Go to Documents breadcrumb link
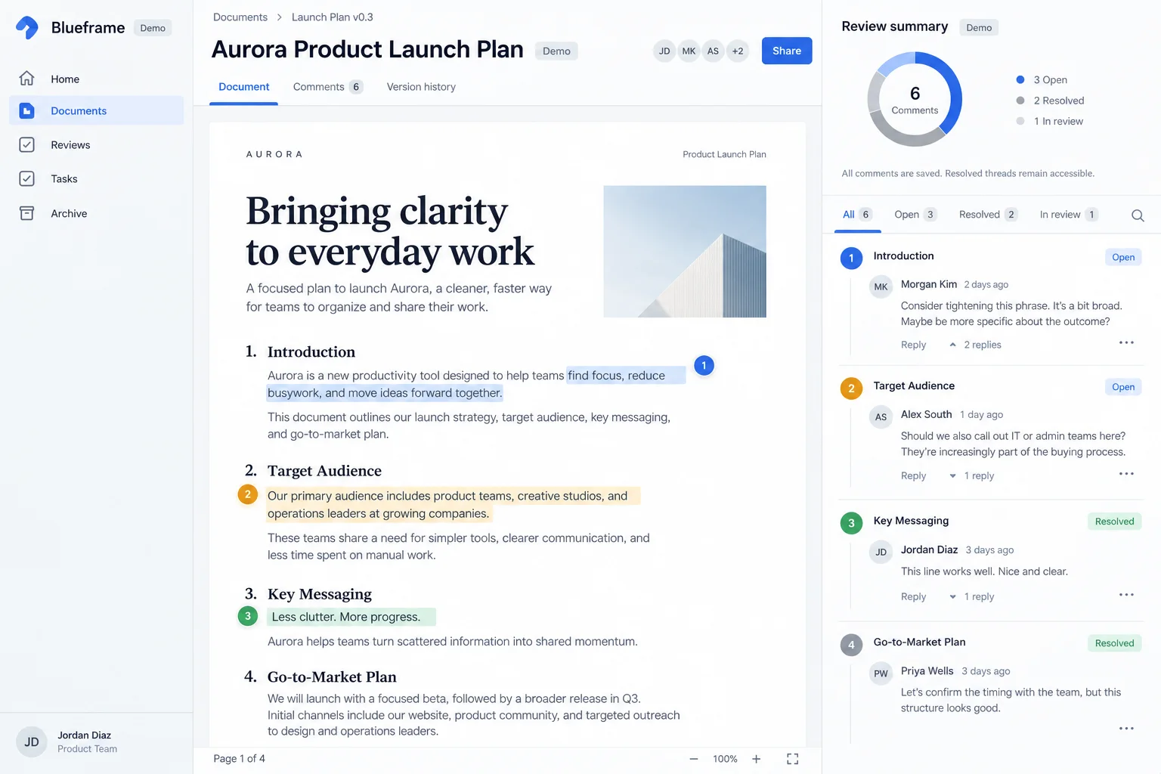 [240, 17]
